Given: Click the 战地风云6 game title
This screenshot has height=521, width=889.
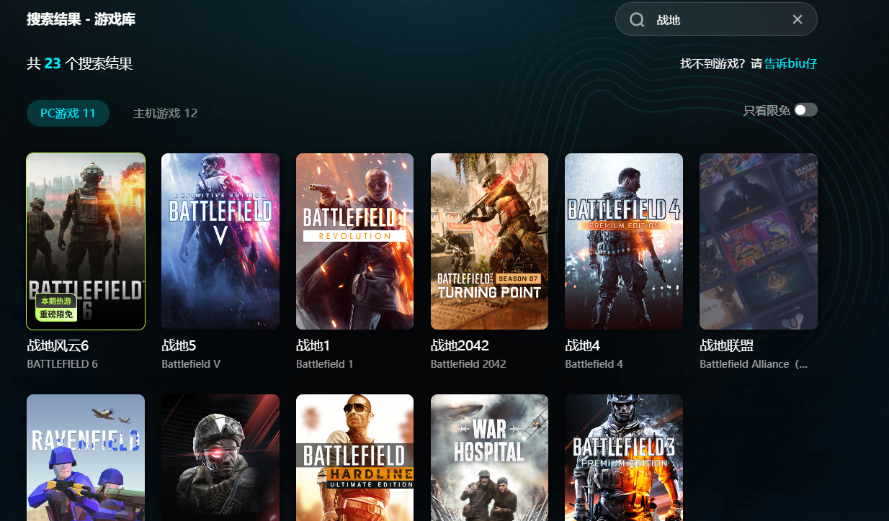Looking at the screenshot, I should click(58, 345).
